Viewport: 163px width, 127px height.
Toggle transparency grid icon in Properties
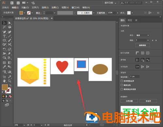[148, 53]
